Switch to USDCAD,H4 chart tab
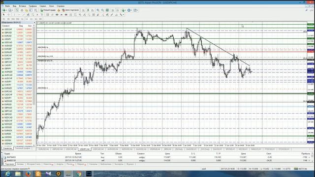Image resolution: width=315 pixels, height=177 pixels. click(x=98, y=149)
